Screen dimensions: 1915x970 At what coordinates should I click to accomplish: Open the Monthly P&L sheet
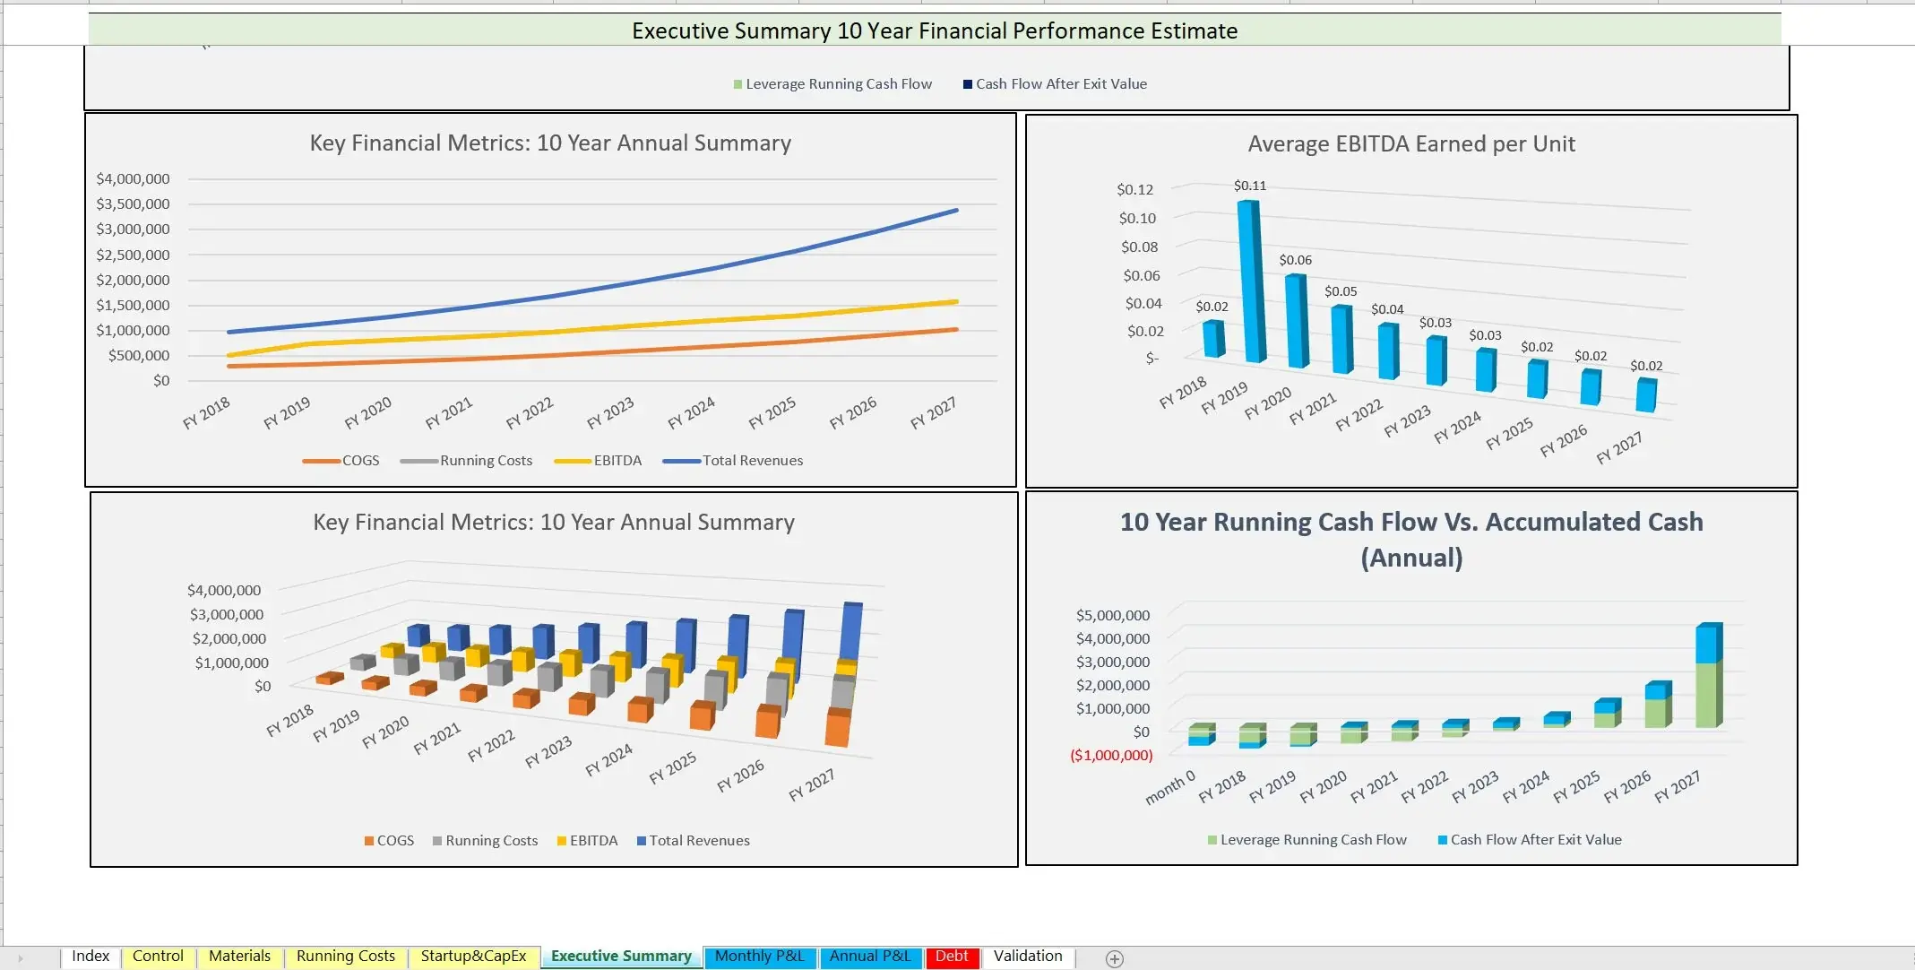(759, 957)
